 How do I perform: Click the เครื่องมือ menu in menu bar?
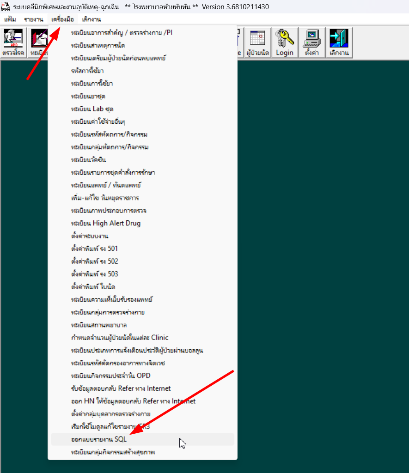pyautogui.click(x=62, y=19)
